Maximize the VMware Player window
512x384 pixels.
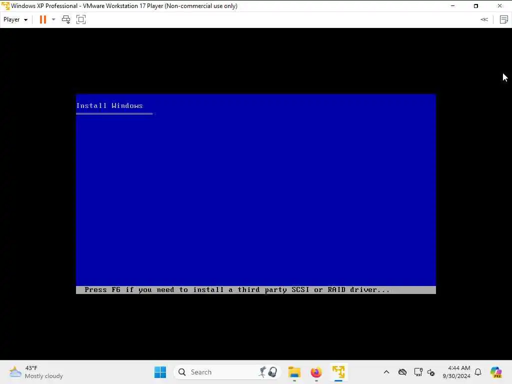[x=476, y=6]
